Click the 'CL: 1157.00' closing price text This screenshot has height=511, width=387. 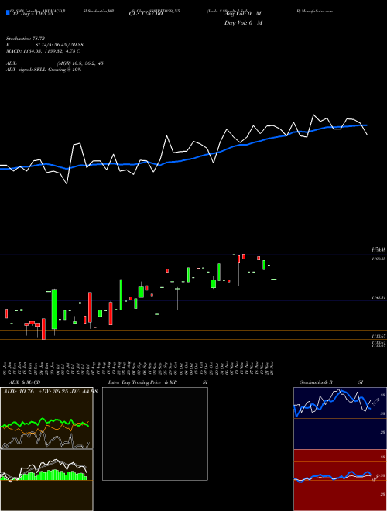[148, 14]
